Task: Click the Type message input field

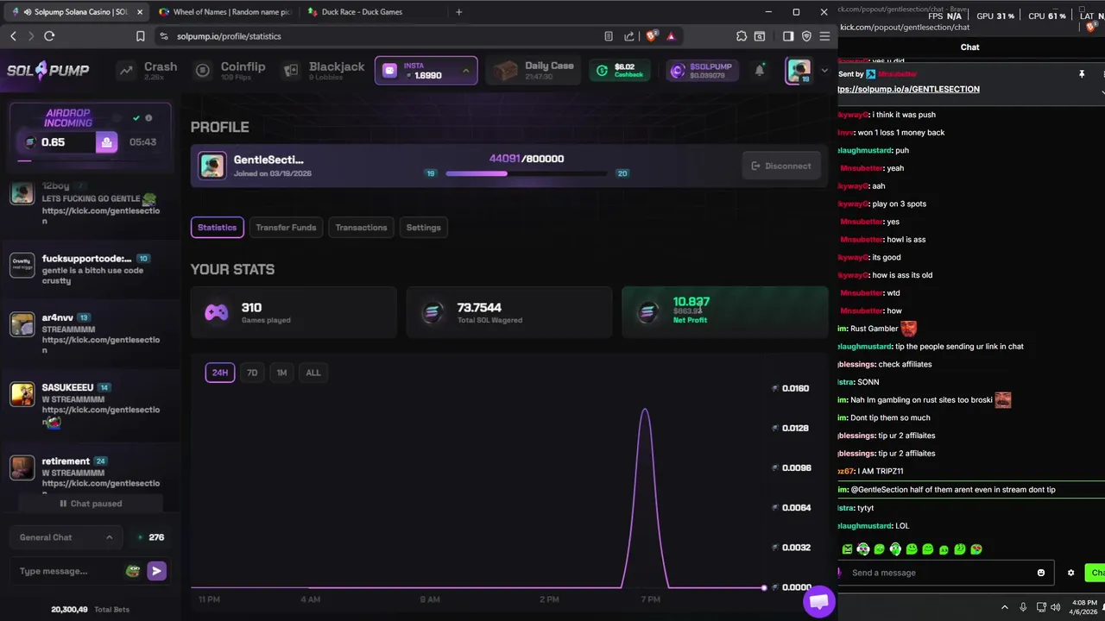Action: pyautogui.click(x=69, y=571)
